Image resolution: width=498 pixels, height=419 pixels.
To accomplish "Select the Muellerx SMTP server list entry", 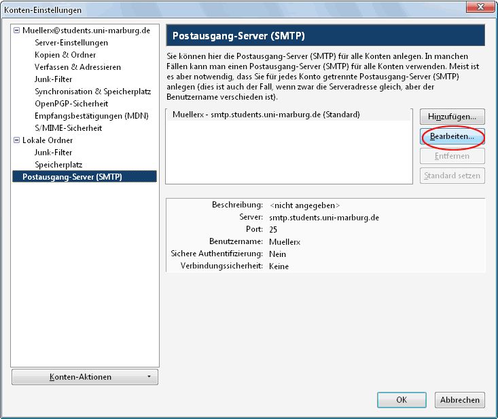I will coord(266,115).
